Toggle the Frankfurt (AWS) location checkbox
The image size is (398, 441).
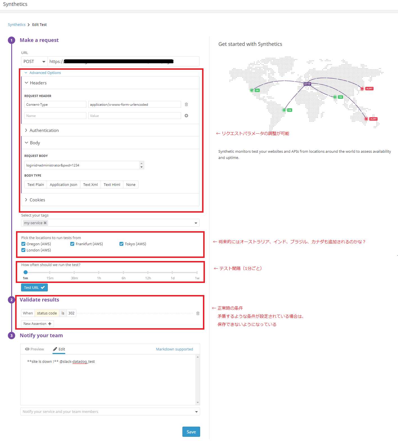72,244
